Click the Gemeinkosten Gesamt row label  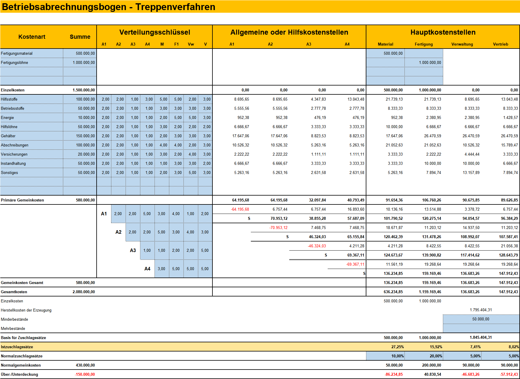22,283
